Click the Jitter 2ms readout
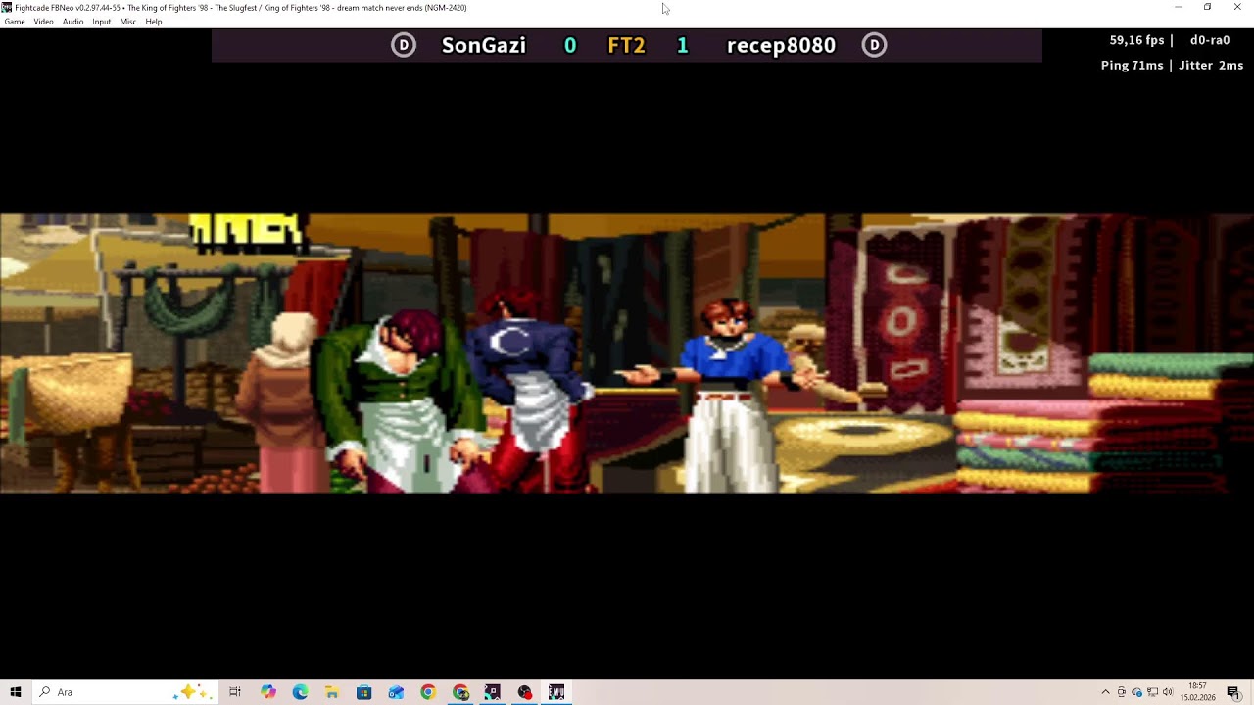 pyautogui.click(x=1211, y=66)
